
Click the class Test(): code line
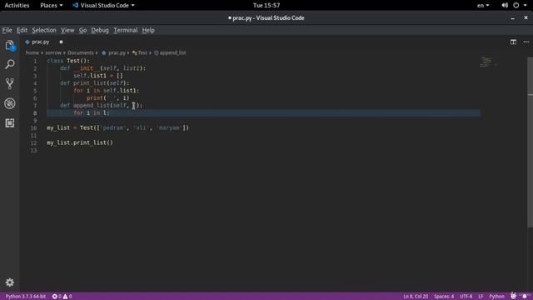coord(68,61)
